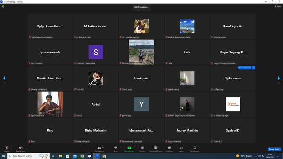Click Gianti putri tile name
The height and width of the screenshot is (159, 283).
pyautogui.click(x=141, y=78)
